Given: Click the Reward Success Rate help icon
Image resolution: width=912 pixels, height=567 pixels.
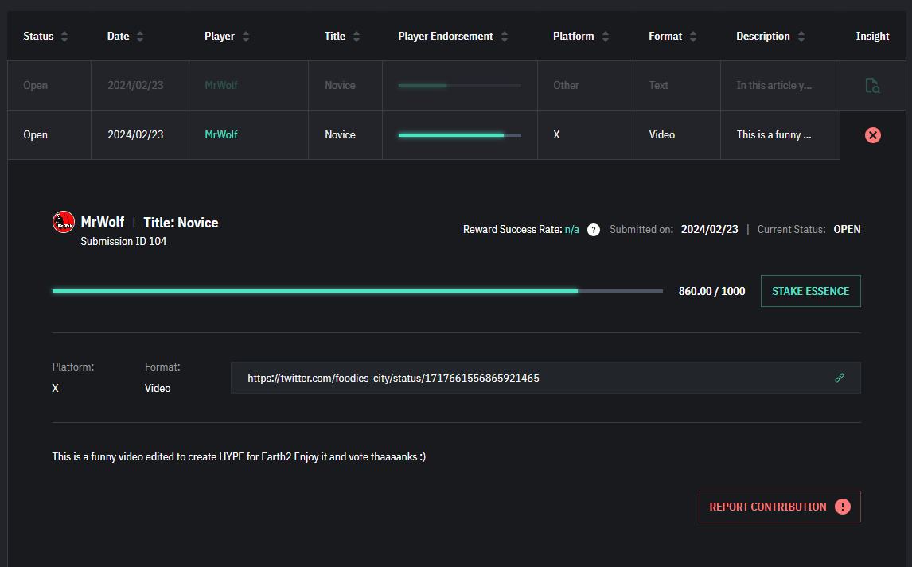Looking at the screenshot, I should point(593,230).
